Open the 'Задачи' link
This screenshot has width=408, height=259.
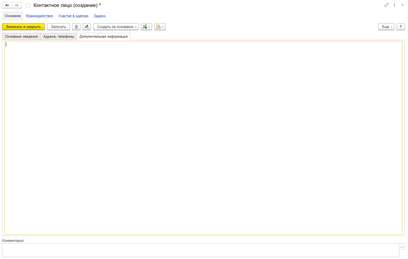click(x=100, y=16)
